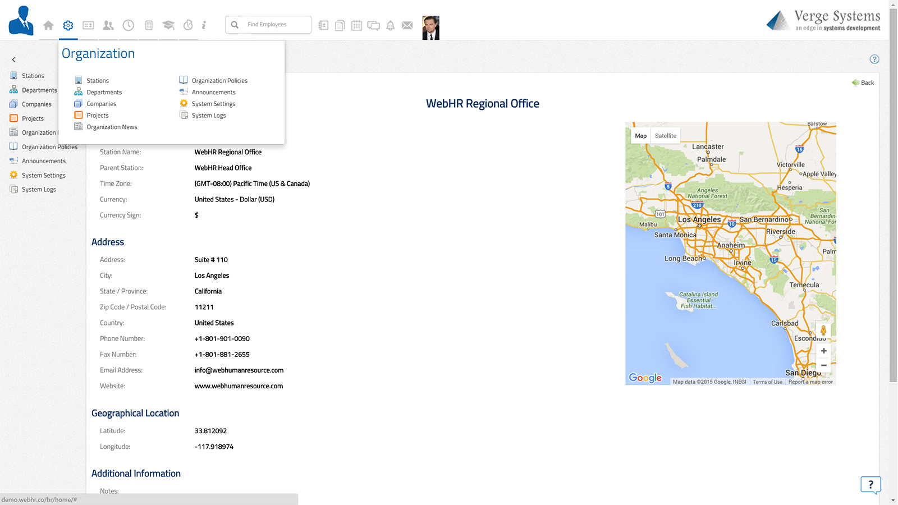The image size is (898, 505).
Task: Open the clock Time & Attendance icon
Action: 129,25
